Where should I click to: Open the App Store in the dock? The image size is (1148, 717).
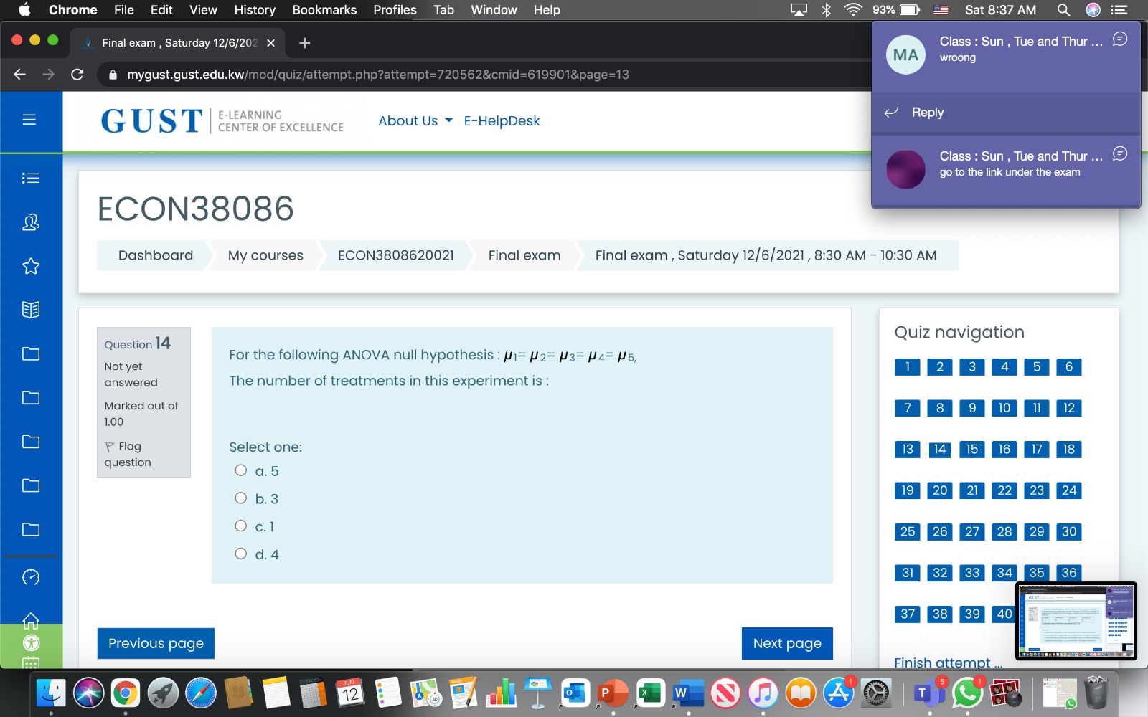tap(838, 693)
